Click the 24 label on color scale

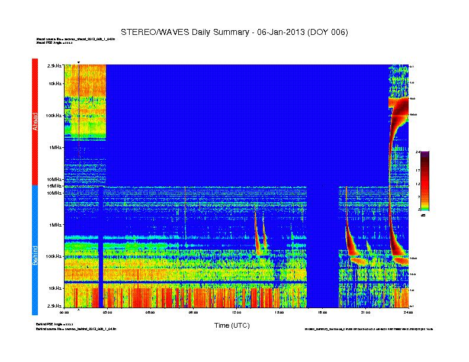[417, 153]
